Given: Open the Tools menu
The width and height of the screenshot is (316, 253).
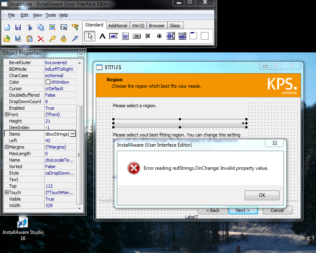Looking at the screenshot, I should tap(51, 15).
